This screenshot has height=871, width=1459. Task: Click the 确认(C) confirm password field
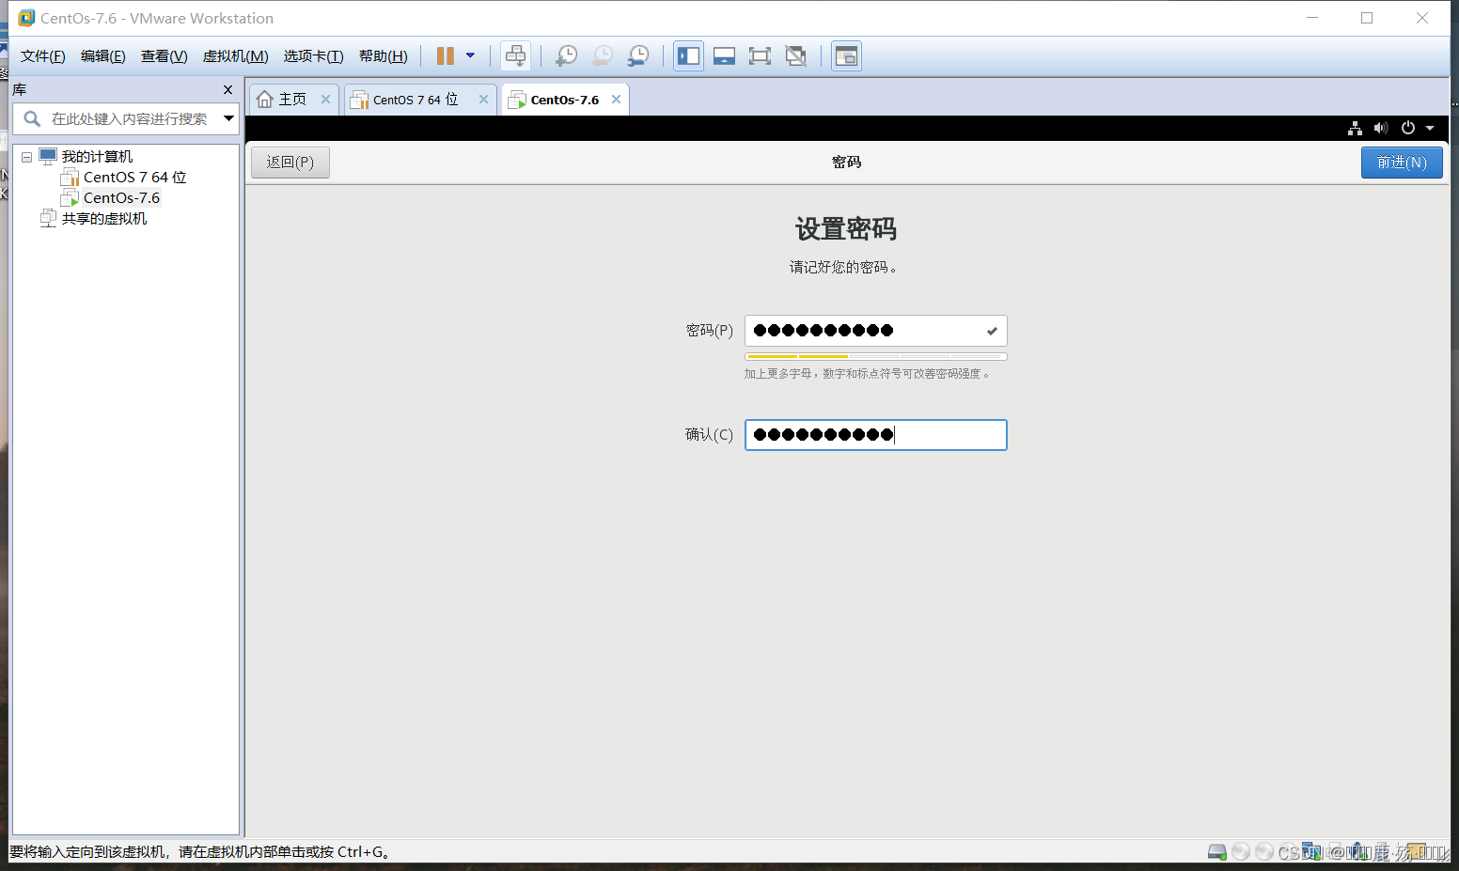pyautogui.click(x=876, y=435)
